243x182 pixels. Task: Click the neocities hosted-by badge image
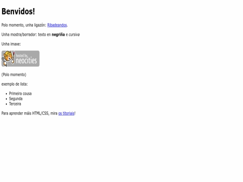pos(20,59)
